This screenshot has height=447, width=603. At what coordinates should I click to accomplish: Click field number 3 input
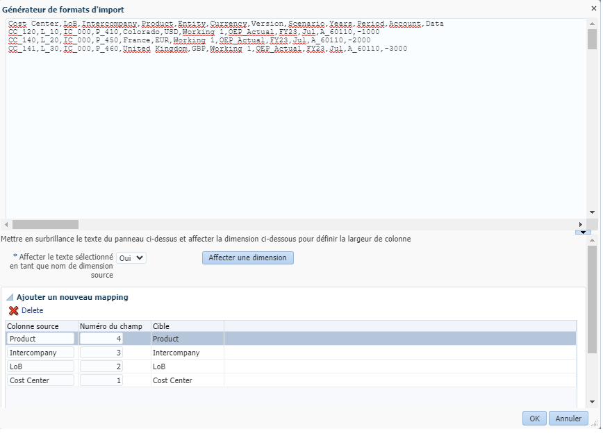pyautogui.click(x=101, y=353)
